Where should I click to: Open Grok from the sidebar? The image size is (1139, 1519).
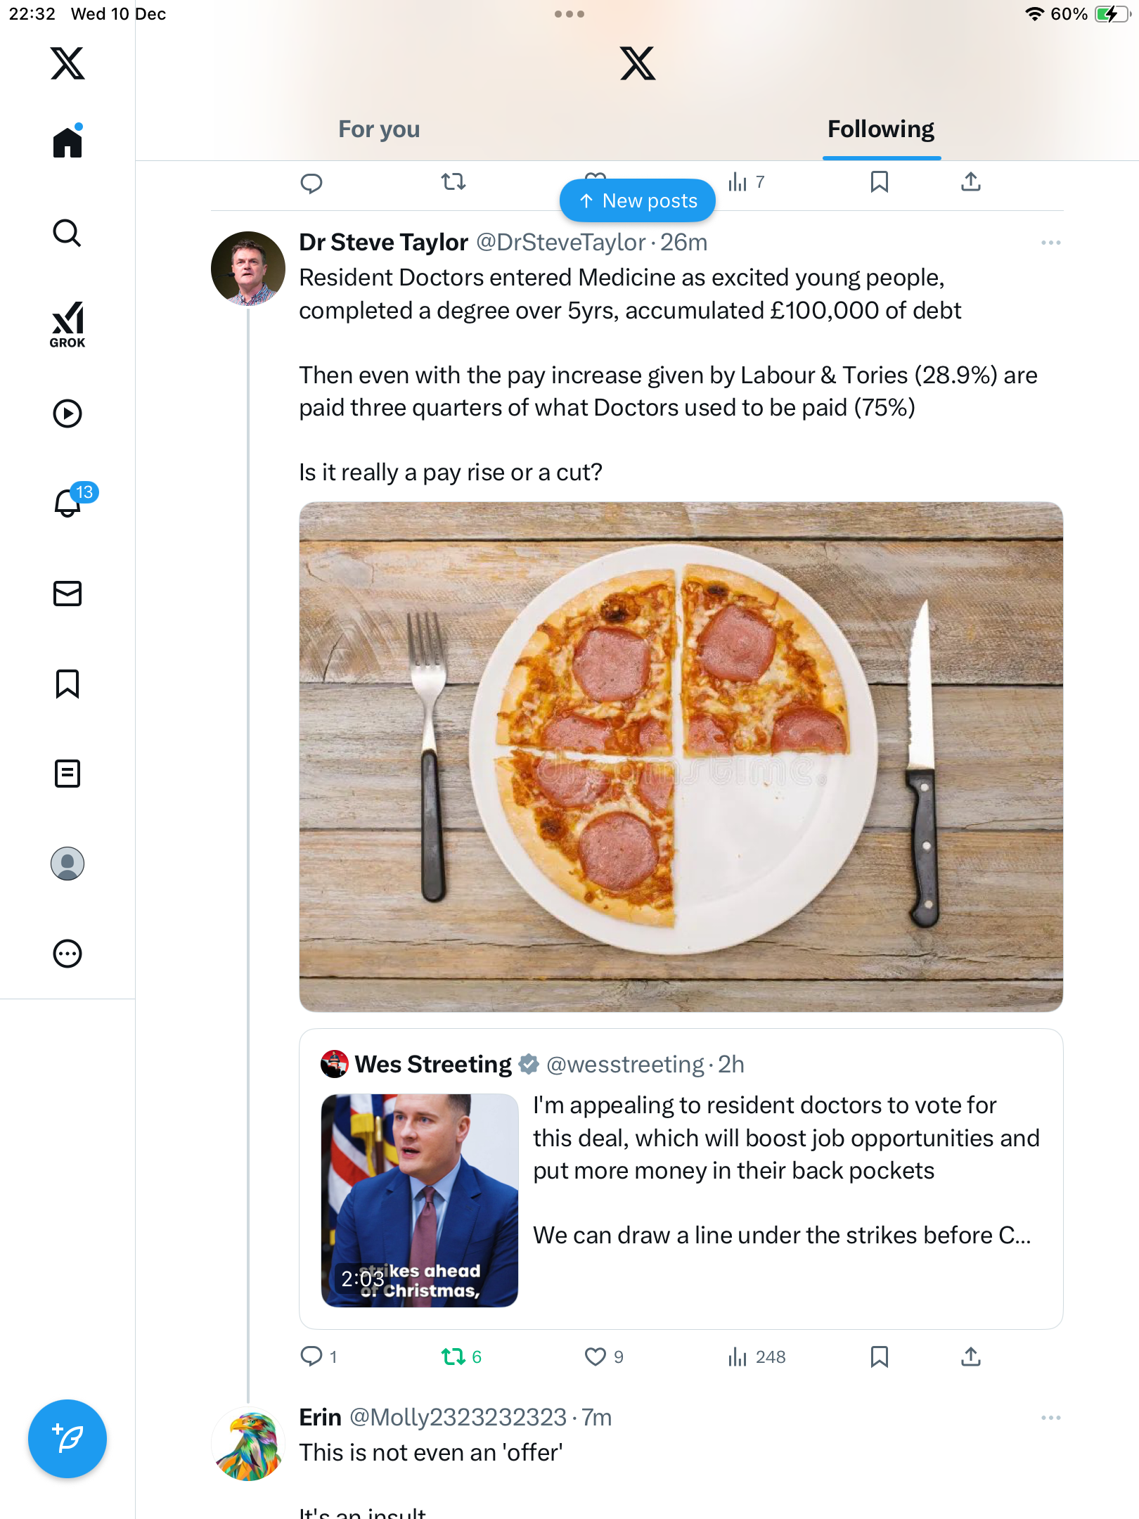click(x=67, y=324)
